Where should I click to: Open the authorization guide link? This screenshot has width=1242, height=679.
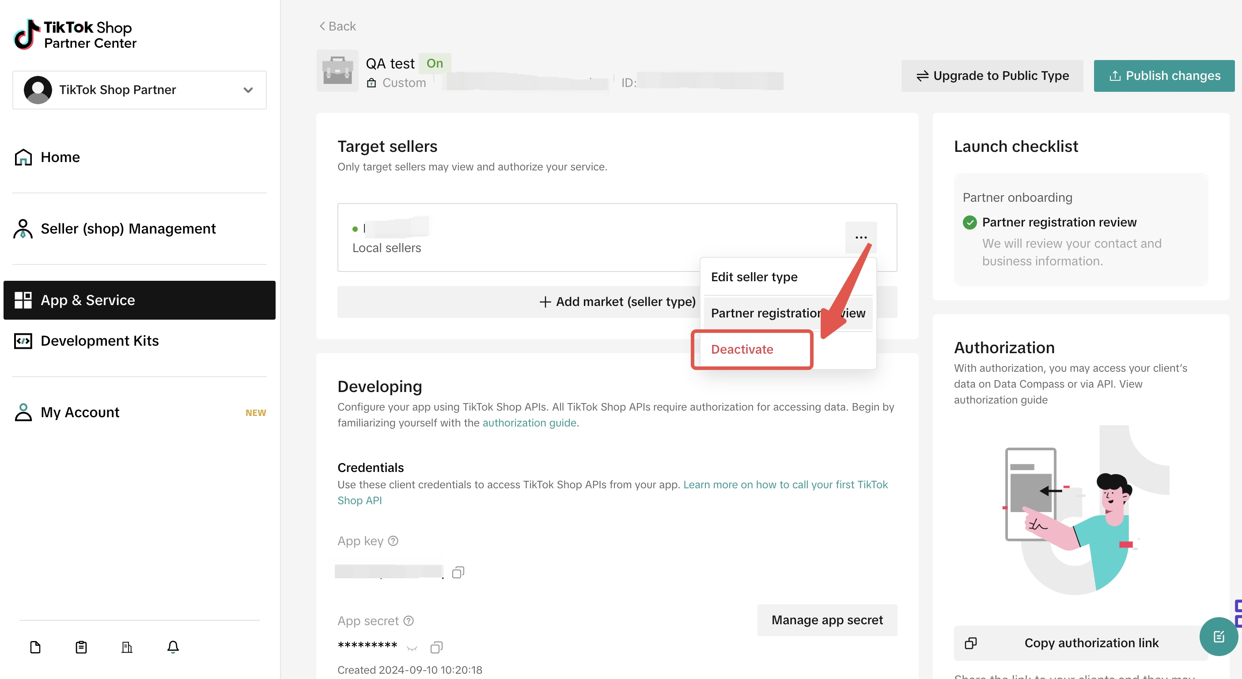coord(529,422)
